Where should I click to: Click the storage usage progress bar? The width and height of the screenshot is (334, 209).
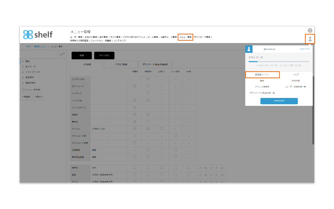[279, 62]
